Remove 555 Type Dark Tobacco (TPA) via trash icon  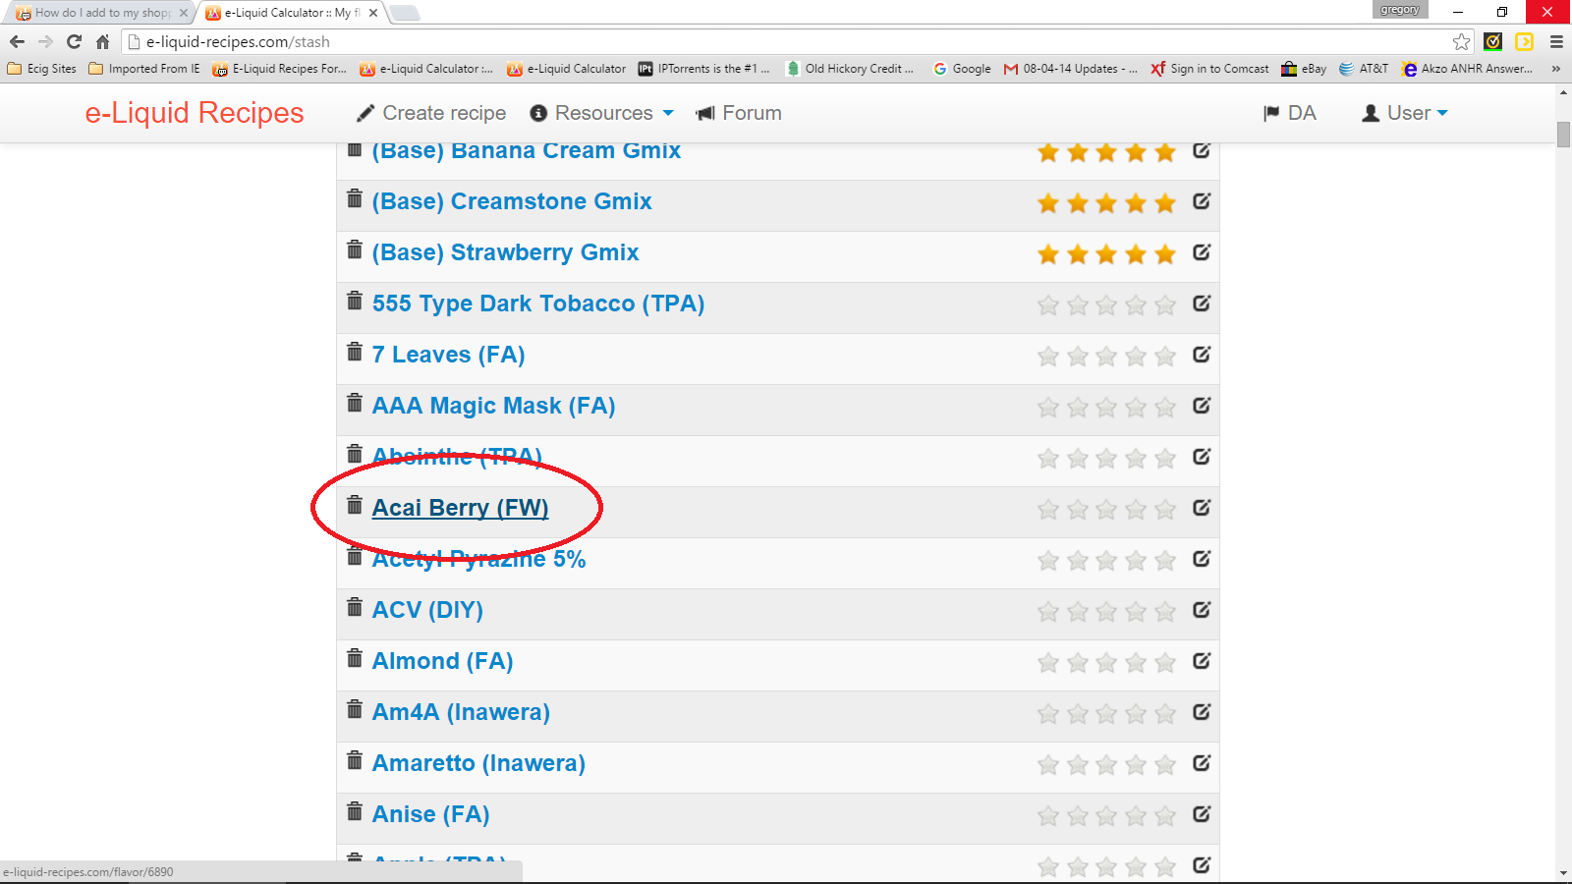point(355,301)
